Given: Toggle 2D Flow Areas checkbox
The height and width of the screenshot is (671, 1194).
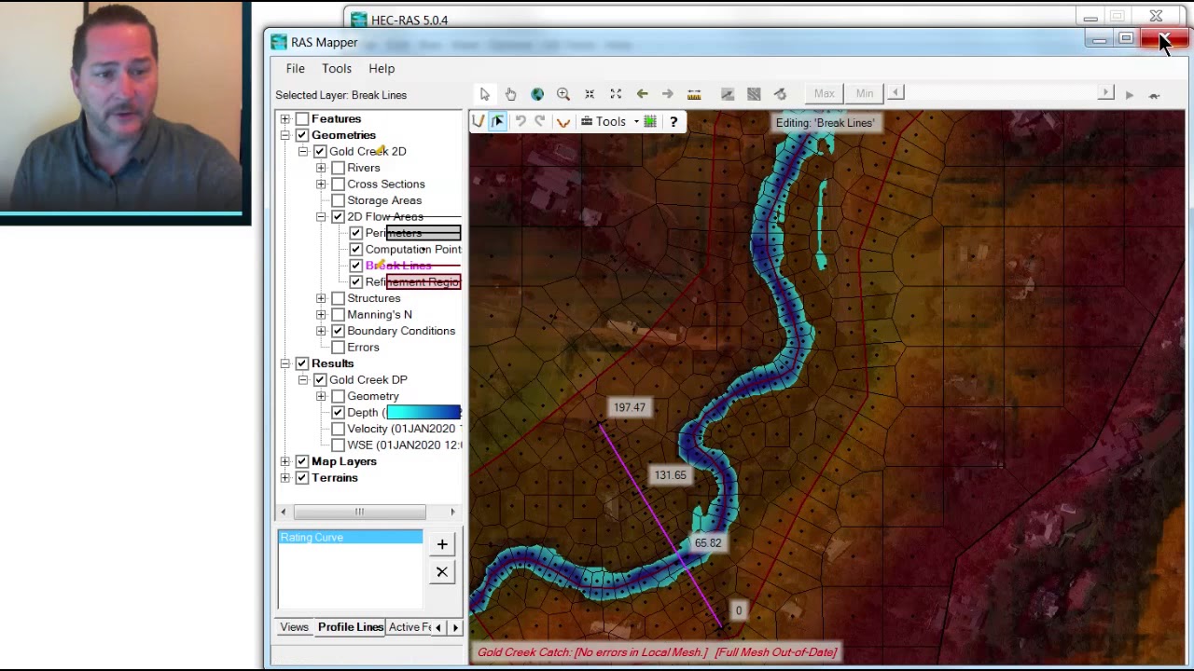Looking at the screenshot, I should [339, 216].
